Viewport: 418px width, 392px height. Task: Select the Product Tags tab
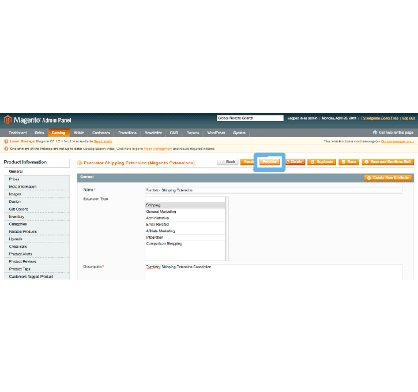click(37, 269)
